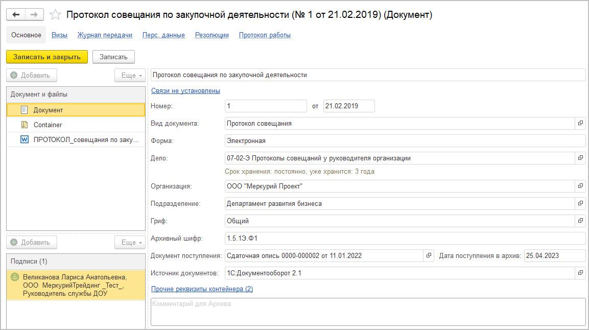Open the Журнал передачи tab

tap(105, 35)
